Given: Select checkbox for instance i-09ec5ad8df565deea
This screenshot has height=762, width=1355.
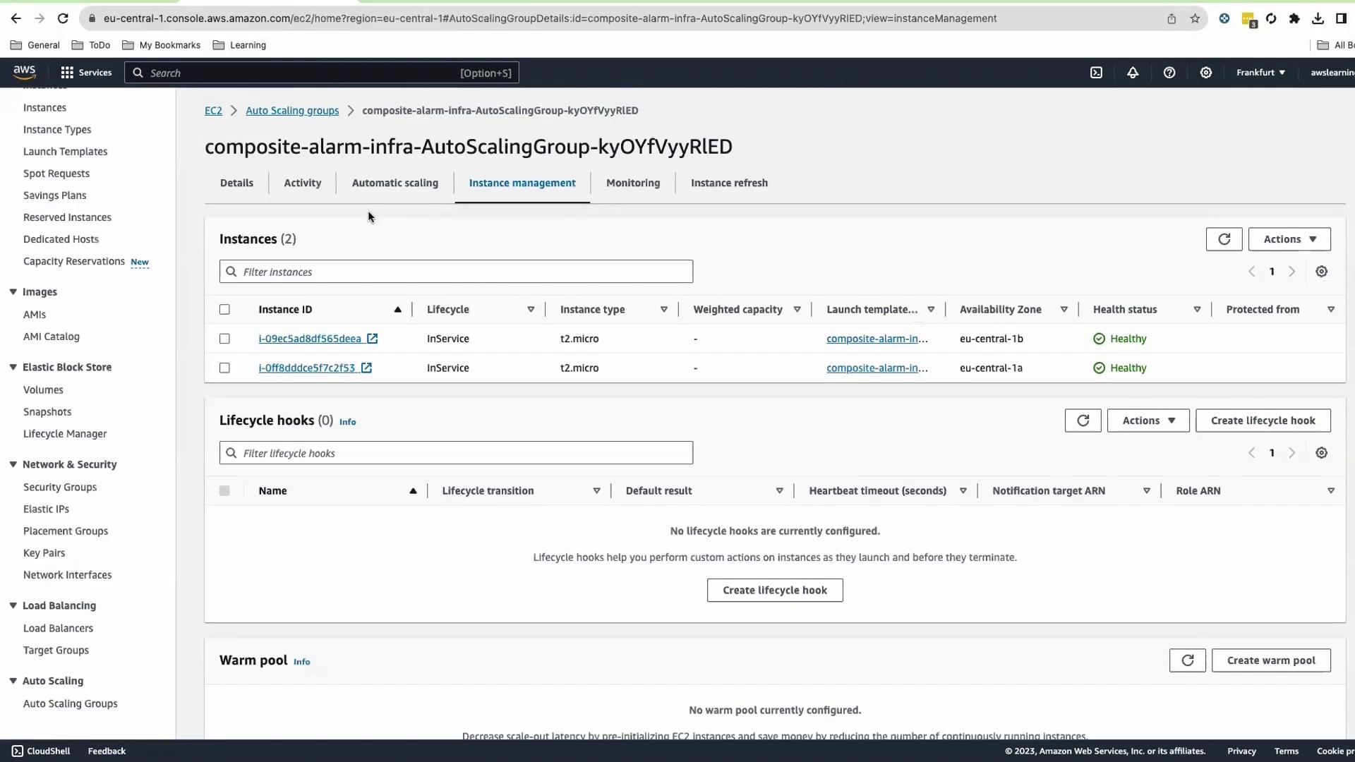Looking at the screenshot, I should tap(224, 339).
